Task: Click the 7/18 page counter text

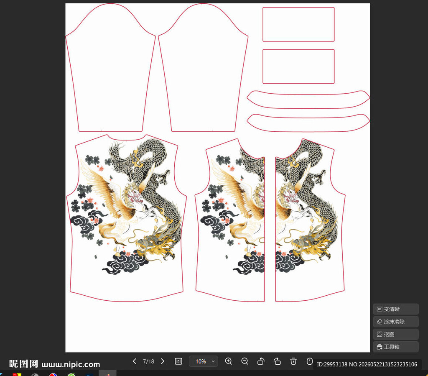Action: tap(148, 361)
